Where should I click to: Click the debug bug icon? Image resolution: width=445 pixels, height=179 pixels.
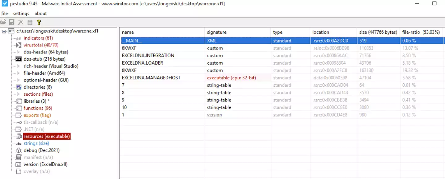click(x=19, y=150)
